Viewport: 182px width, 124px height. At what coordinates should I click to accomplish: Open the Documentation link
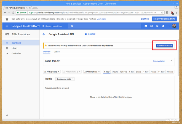pos(159,61)
